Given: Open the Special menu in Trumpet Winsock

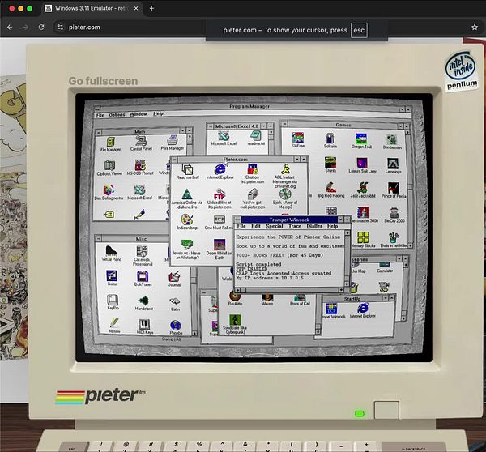Looking at the screenshot, I should coord(275,226).
